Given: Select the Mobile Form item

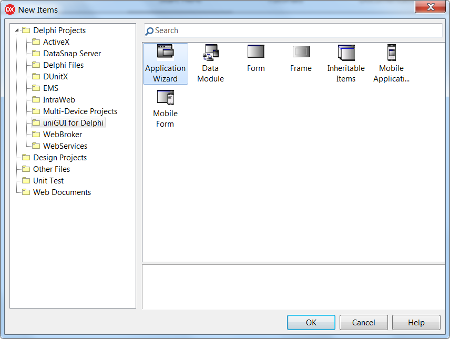Looking at the screenshot, I should pyautogui.click(x=165, y=109).
